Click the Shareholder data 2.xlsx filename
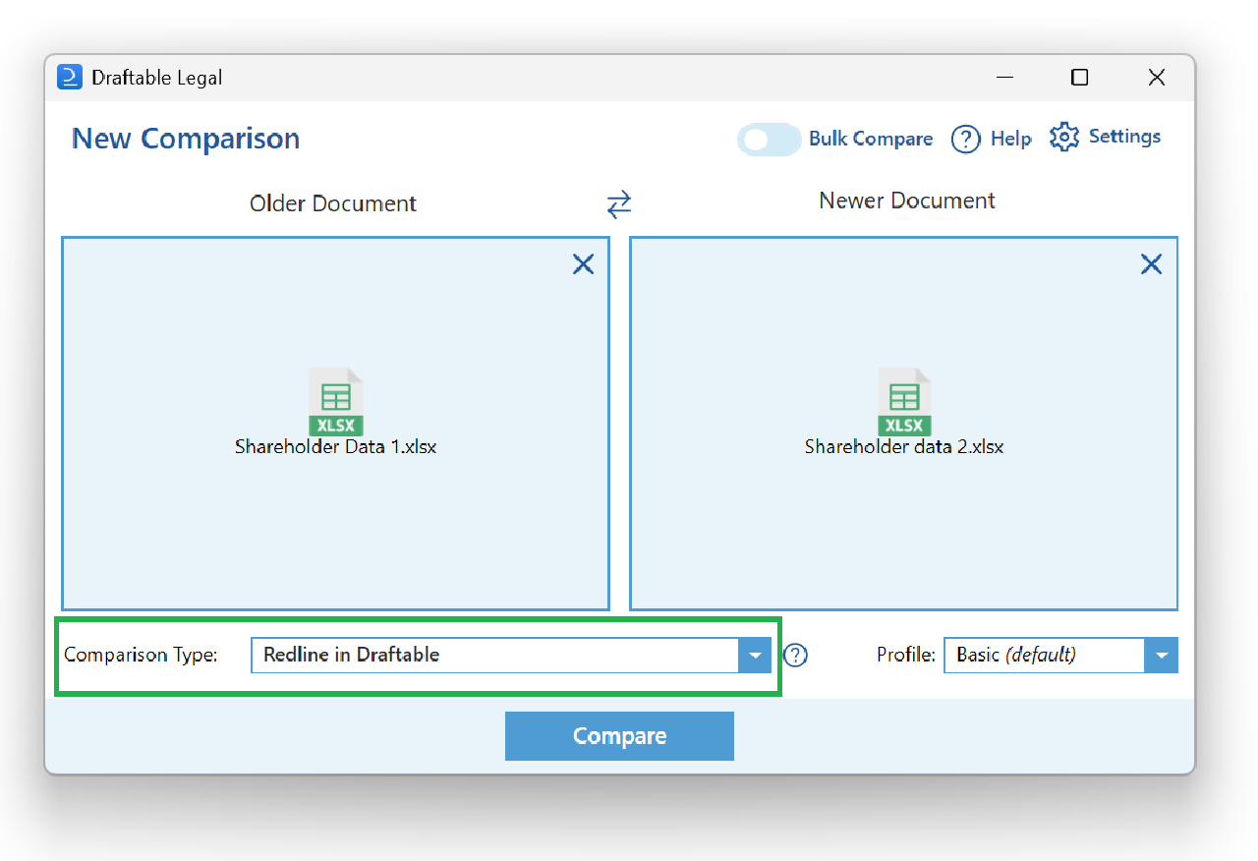This screenshot has height=861, width=1258. coord(904,446)
